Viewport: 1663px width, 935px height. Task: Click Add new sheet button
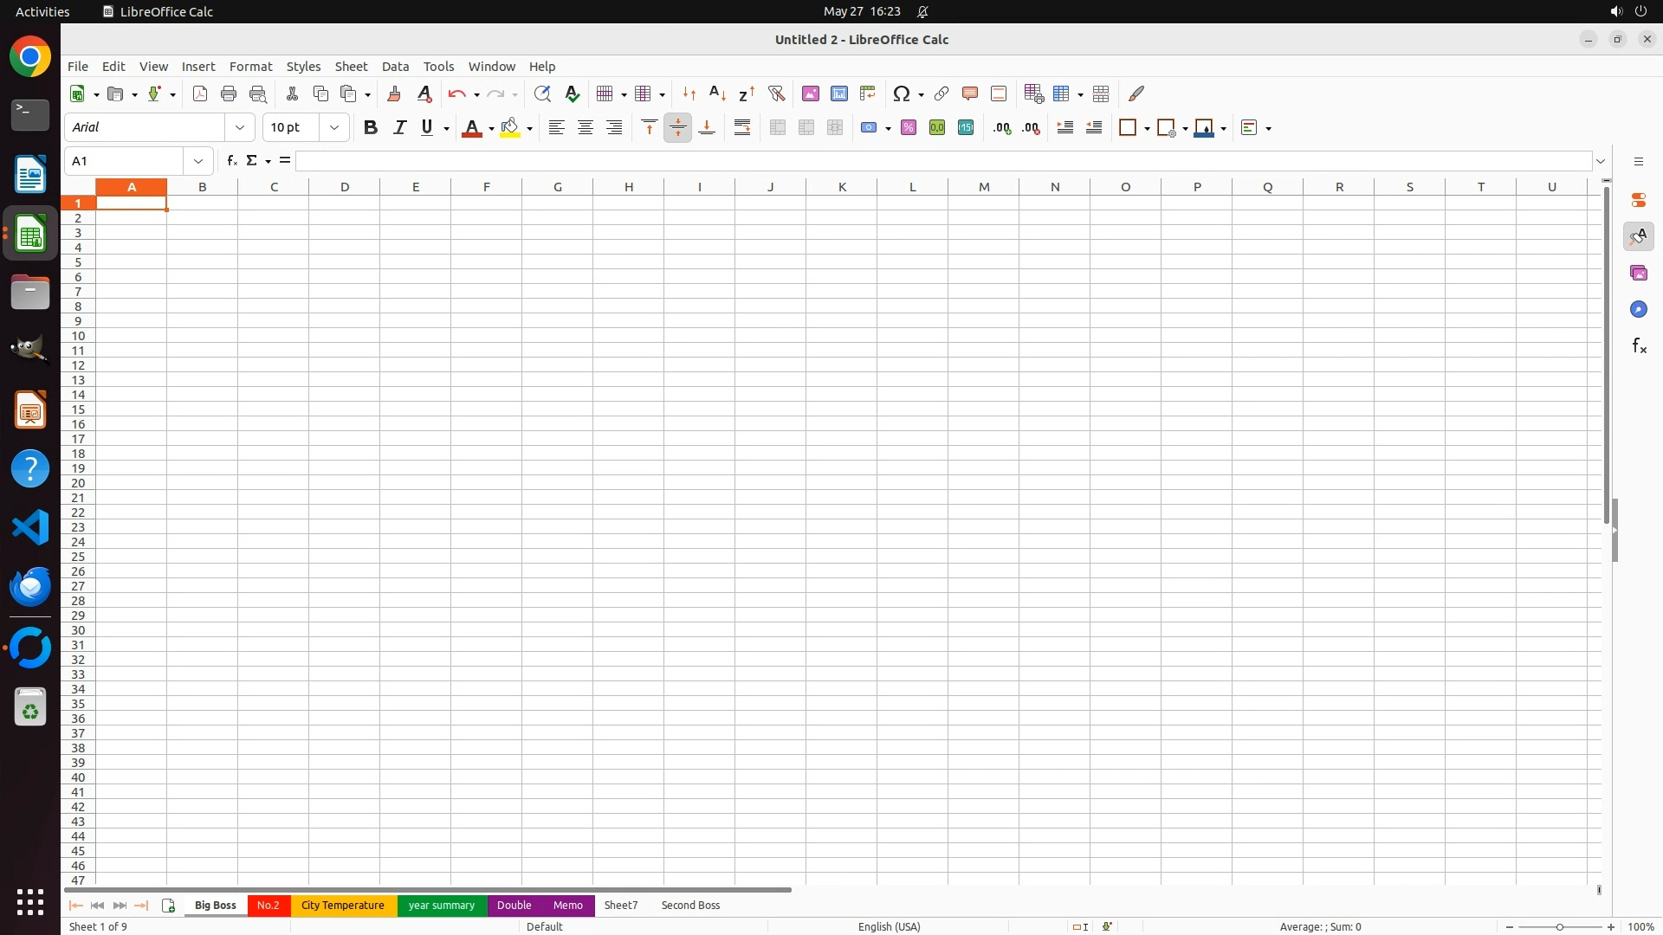coord(168,906)
